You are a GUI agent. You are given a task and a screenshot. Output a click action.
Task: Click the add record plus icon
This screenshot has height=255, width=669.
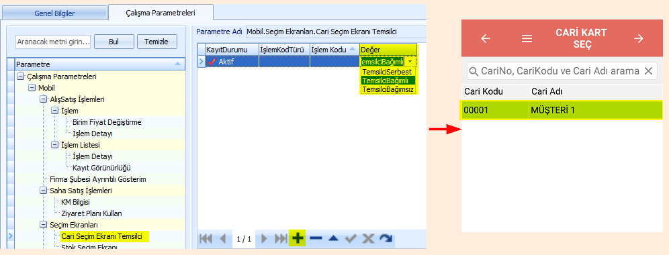(298, 238)
